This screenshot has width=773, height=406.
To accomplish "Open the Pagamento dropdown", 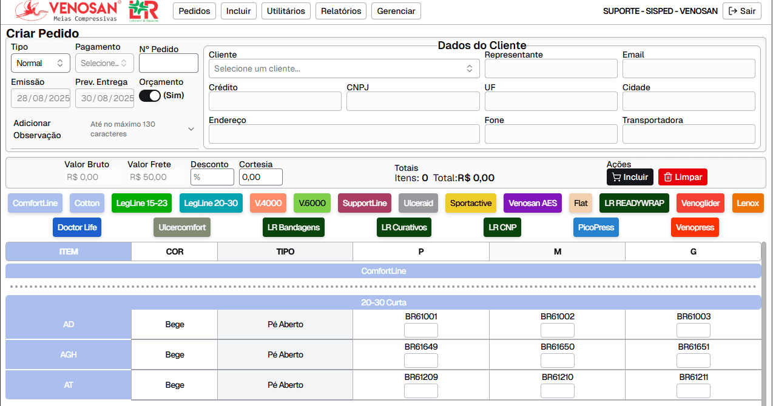I will click(x=104, y=63).
